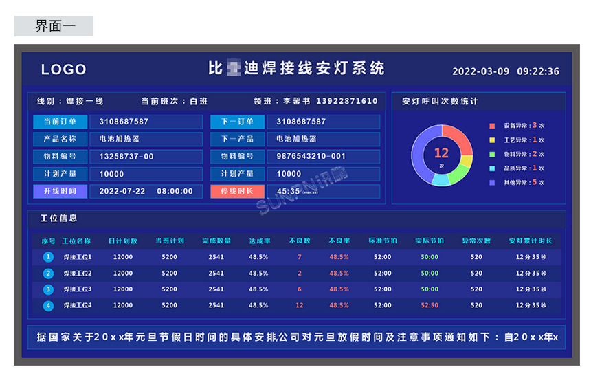Click the 焊接线安灯系统 dashboard title

click(x=296, y=68)
